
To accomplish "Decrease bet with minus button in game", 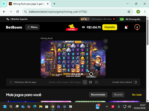I will pyautogui.click(x=86, y=74).
